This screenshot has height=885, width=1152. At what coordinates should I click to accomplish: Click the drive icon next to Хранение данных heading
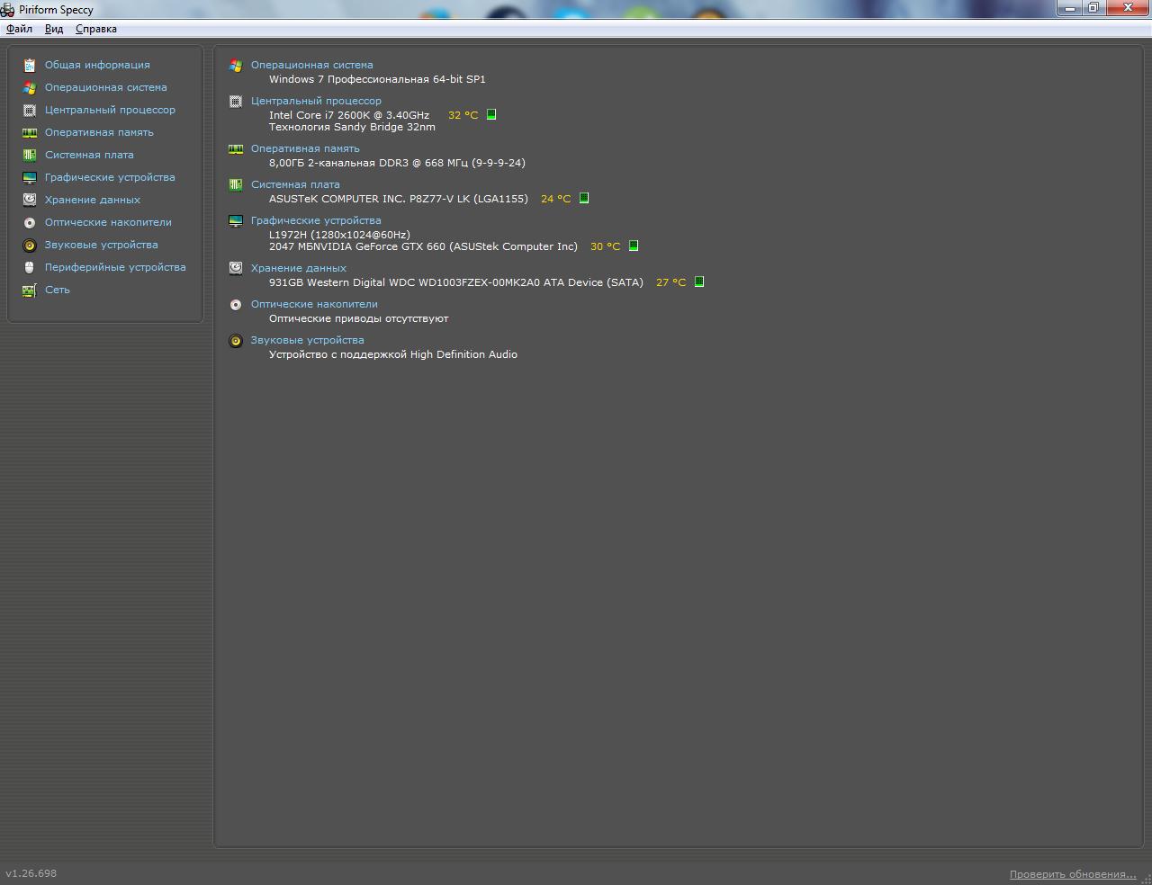[x=236, y=268]
